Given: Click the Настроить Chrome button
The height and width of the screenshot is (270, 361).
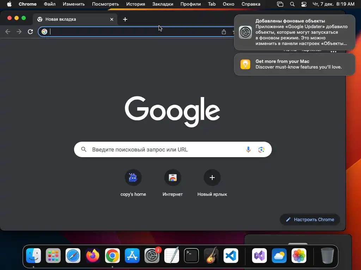Looking at the screenshot, I should 310,219.
